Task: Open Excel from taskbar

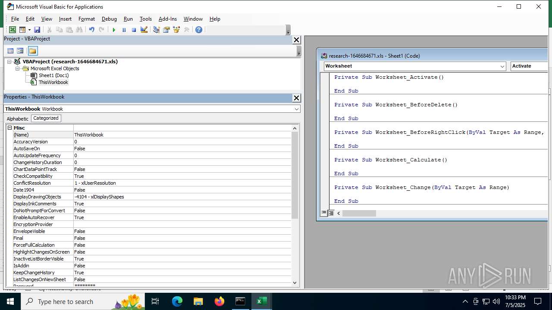Action: point(261,301)
